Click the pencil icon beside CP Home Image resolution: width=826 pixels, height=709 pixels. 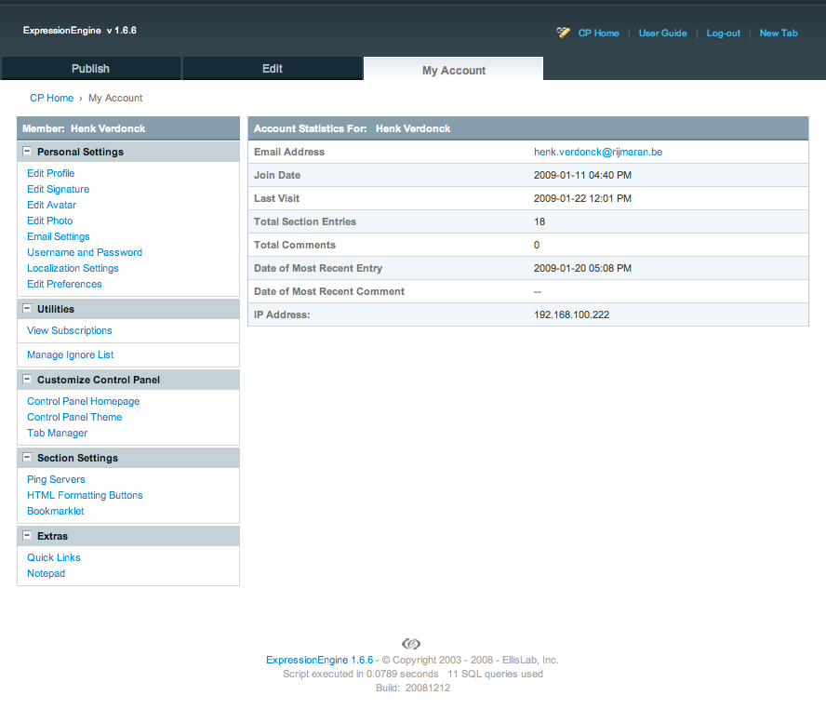click(563, 33)
